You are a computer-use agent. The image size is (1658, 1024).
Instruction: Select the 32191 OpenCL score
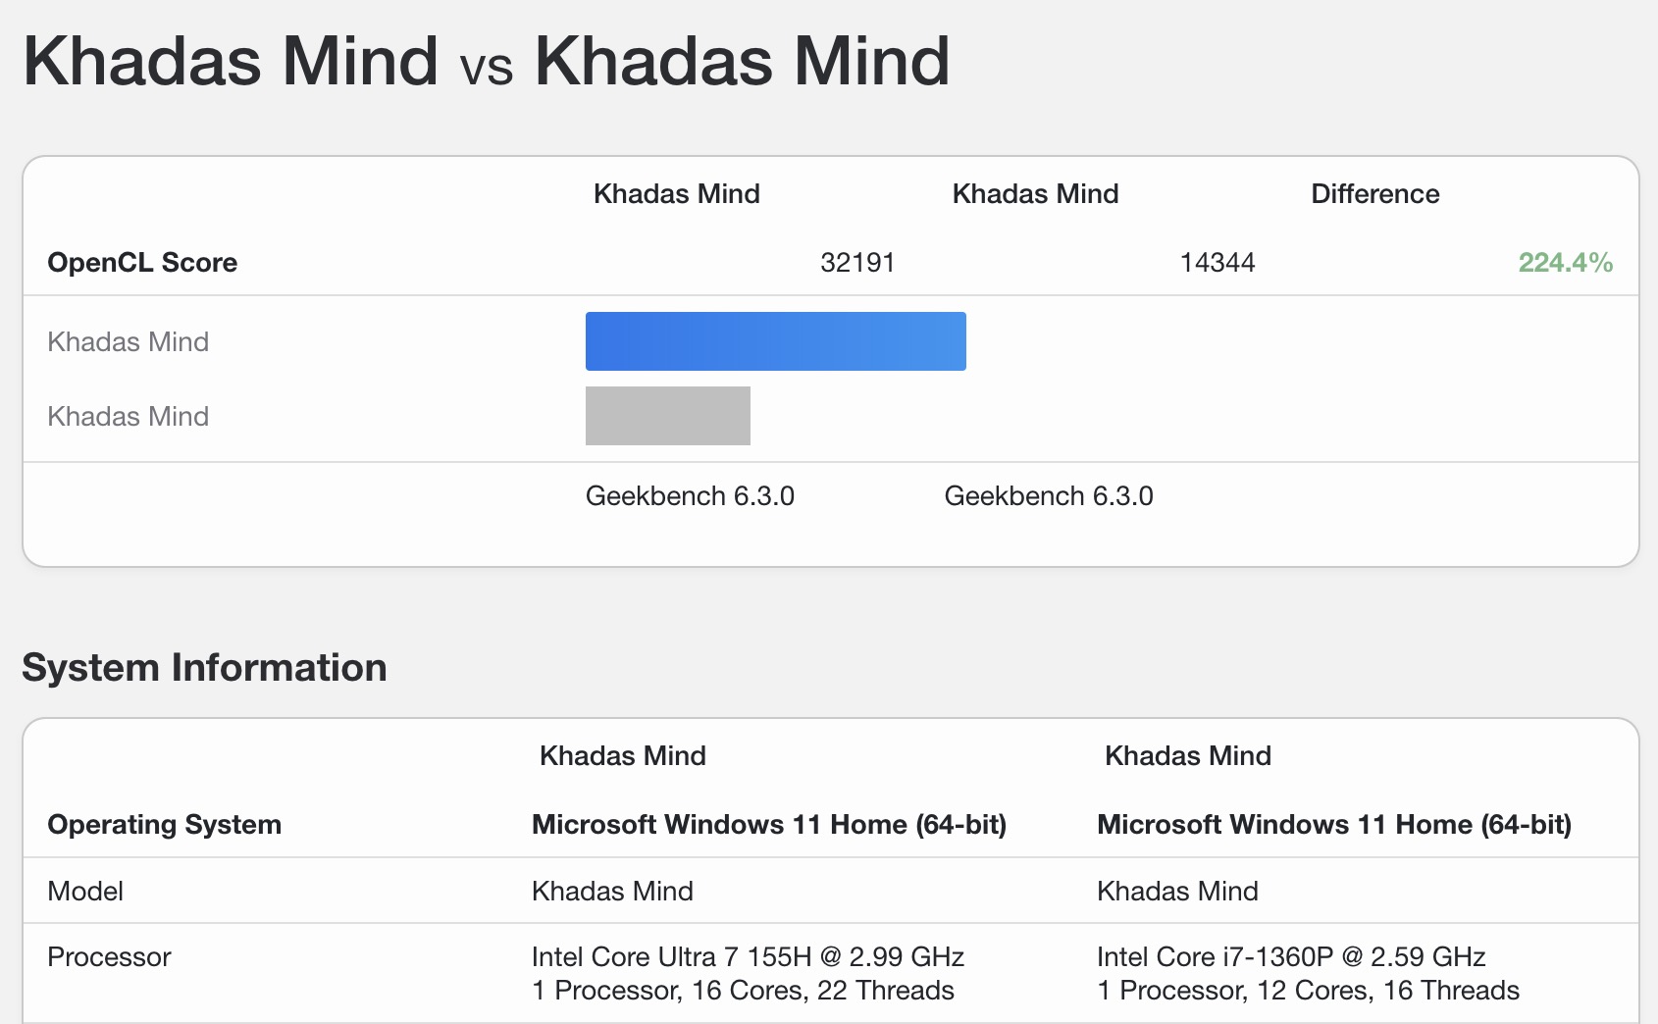[x=857, y=263]
